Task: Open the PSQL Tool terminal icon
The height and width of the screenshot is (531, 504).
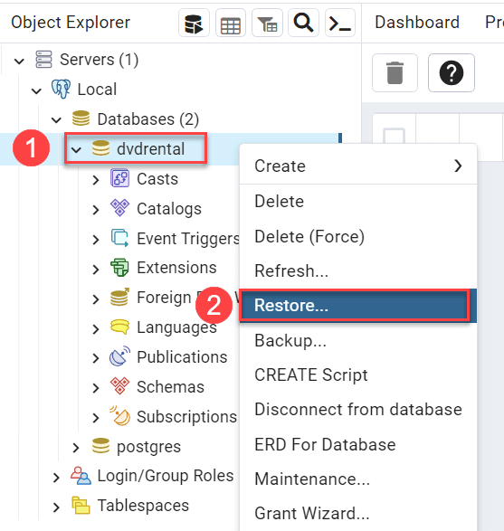Action: [x=339, y=24]
